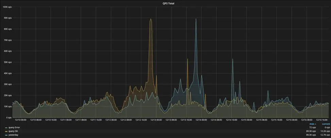Viewport: 331px width, 138px height.
Task: Click query OK's 89.3K ops max value
Action: [x=312, y=131]
